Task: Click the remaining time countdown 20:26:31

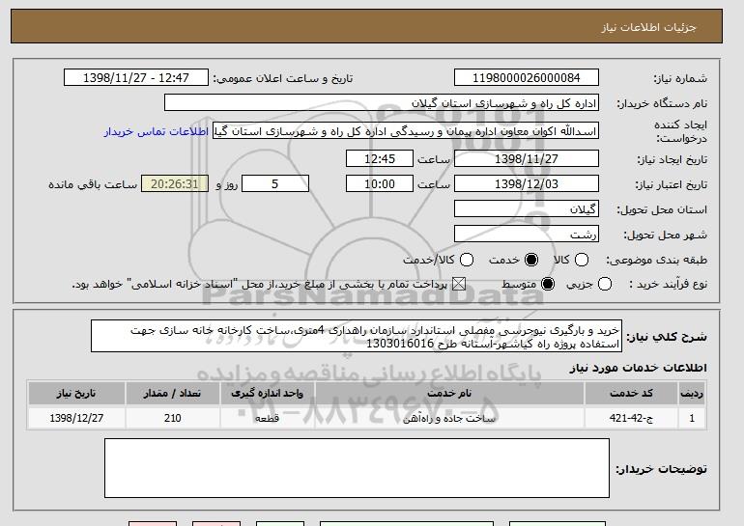Action: (175, 184)
